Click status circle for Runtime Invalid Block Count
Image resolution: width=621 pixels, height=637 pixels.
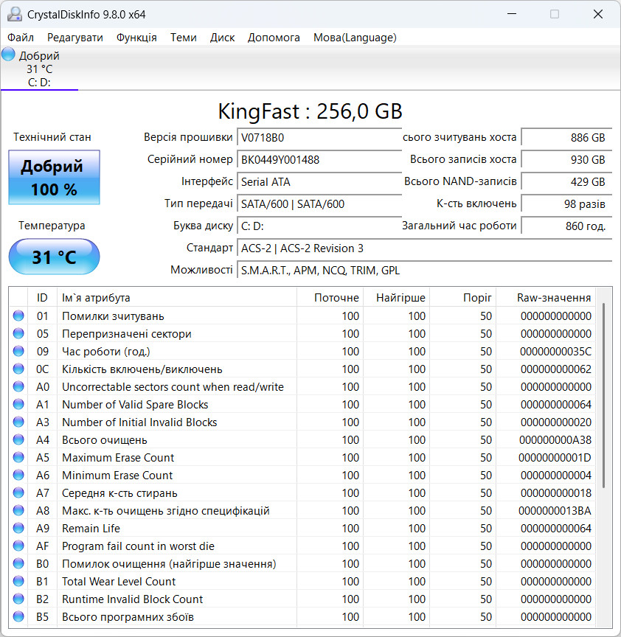pyautogui.click(x=18, y=599)
